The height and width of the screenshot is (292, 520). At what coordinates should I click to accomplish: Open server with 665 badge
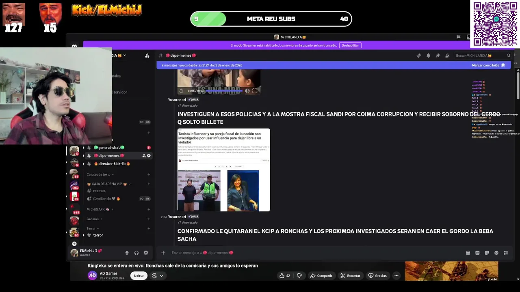tap(75, 209)
